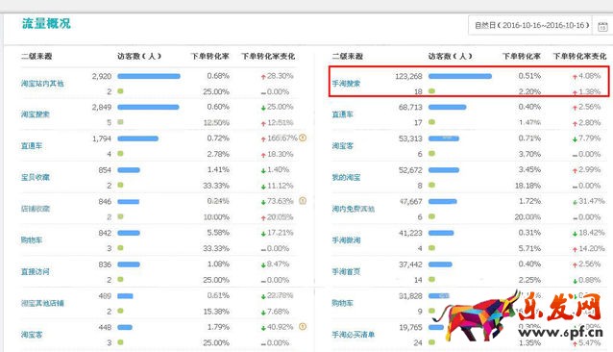Click info icon next to 166.67% change
Viewport: 613px width, 352px height.
(303, 138)
